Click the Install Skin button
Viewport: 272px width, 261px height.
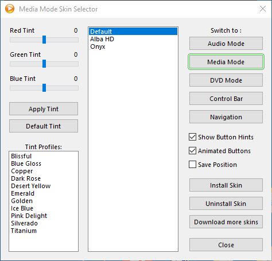click(226, 185)
